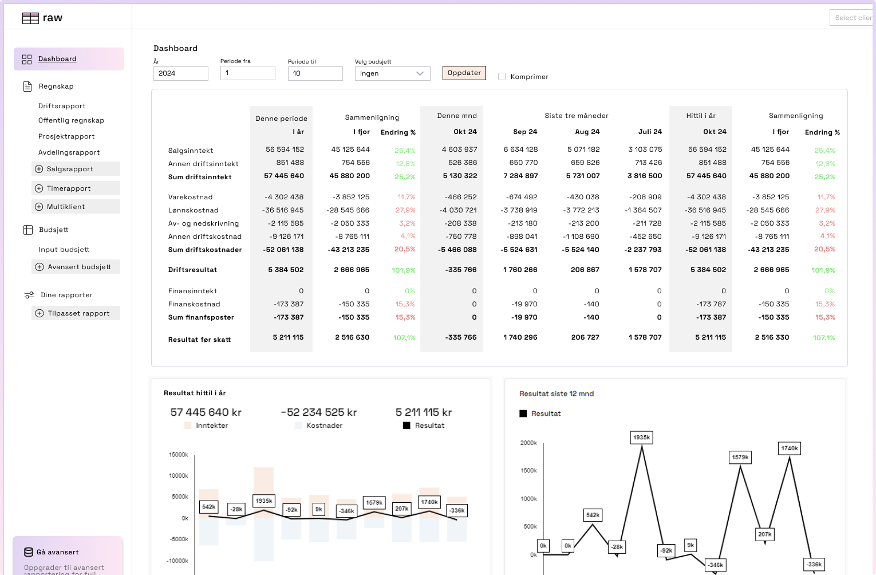Click the Driftsresultat row label

(x=192, y=270)
